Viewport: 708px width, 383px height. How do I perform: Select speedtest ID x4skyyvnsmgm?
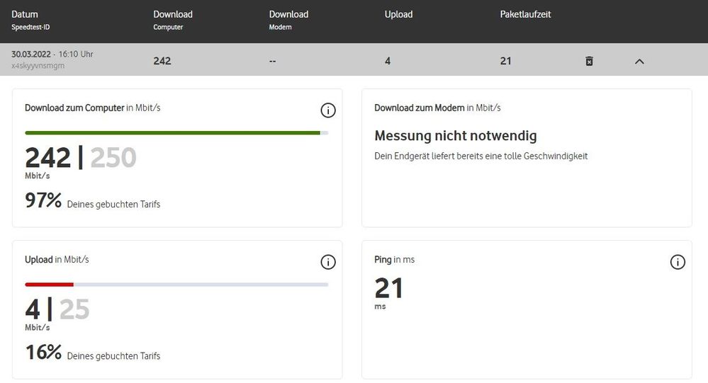coord(40,65)
